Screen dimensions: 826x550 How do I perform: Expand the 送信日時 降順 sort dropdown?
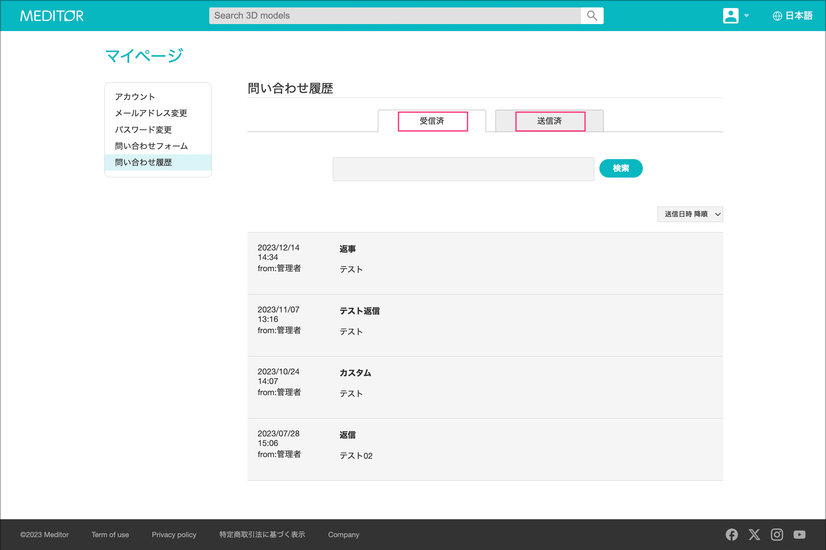coord(690,214)
